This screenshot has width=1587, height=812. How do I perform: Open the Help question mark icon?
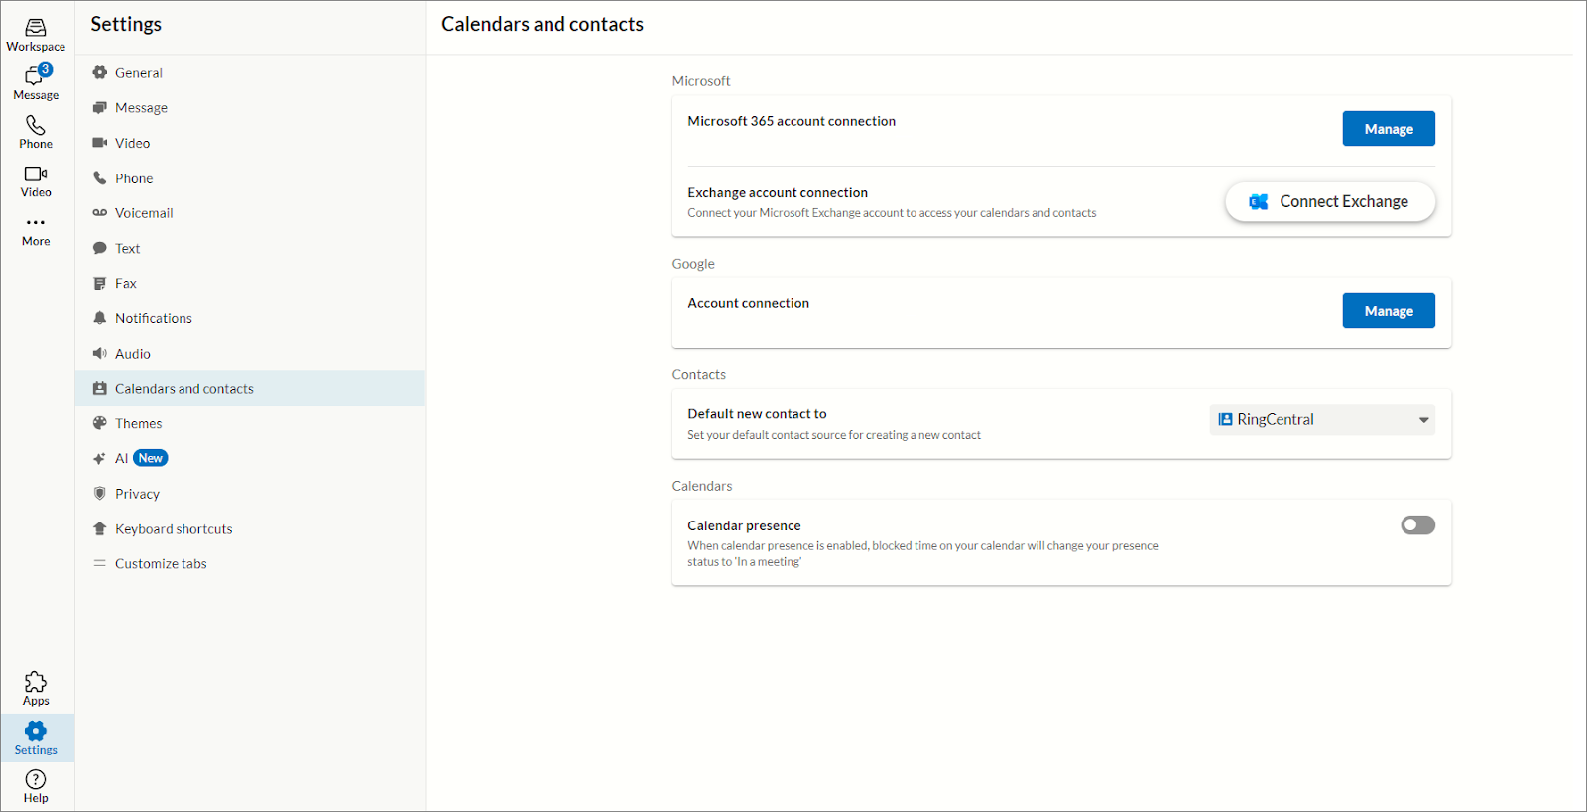[x=36, y=779]
